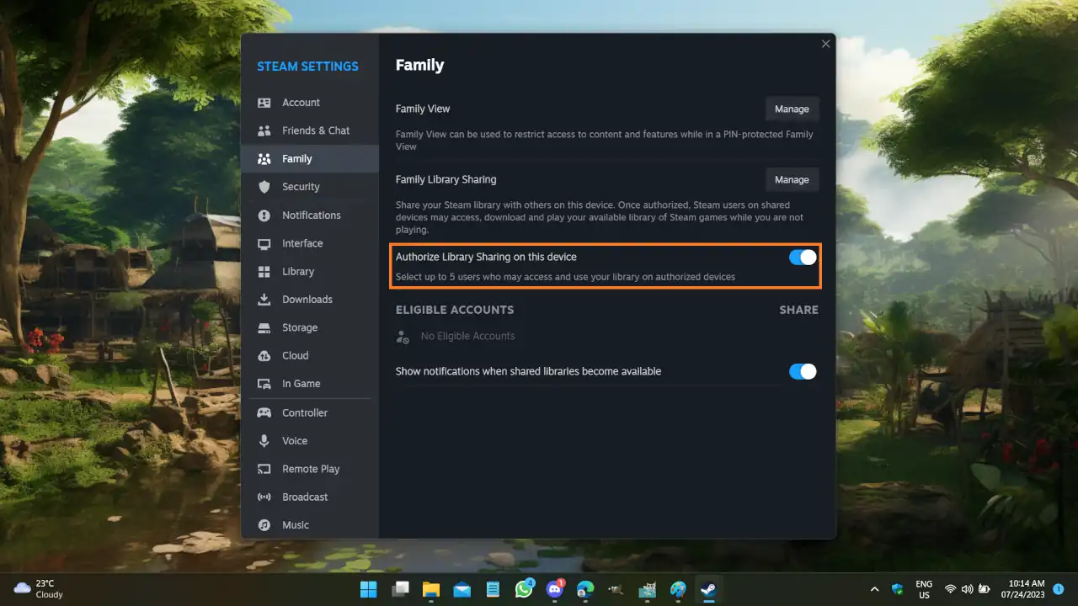Viewport: 1078px width, 606px height.
Task: Click the Downloads arrow icon
Action: point(264,300)
